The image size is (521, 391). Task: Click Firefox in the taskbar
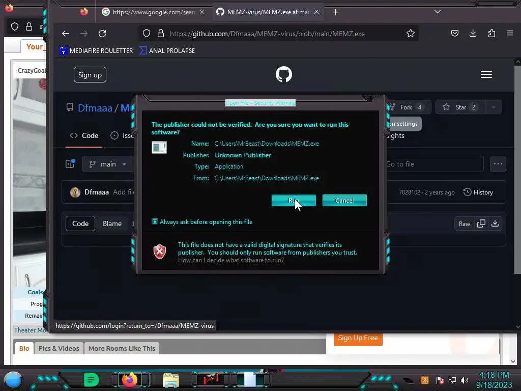[x=130, y=380]
